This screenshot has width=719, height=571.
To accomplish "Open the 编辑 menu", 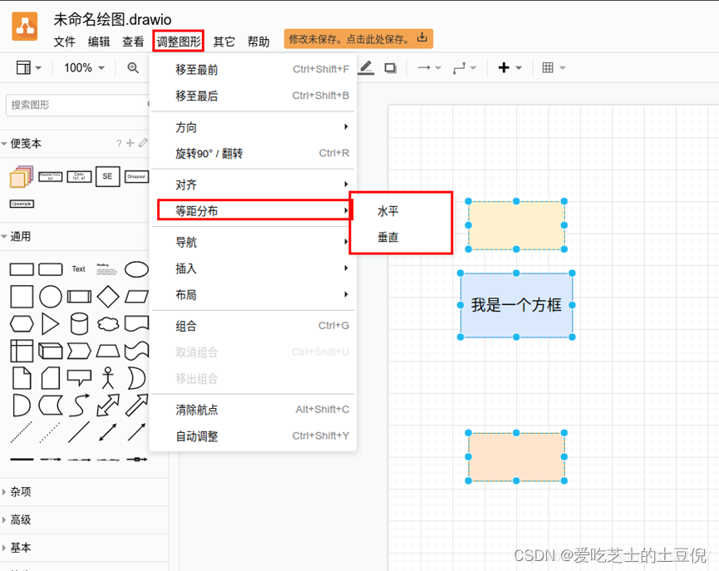I will point(99,42).
